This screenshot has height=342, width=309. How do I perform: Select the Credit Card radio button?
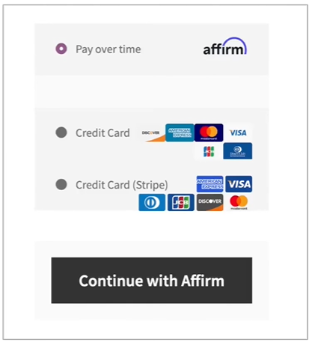coord(61,132)
